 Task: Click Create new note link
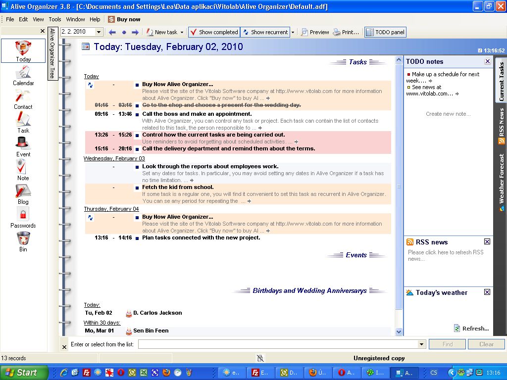point(448,114)
